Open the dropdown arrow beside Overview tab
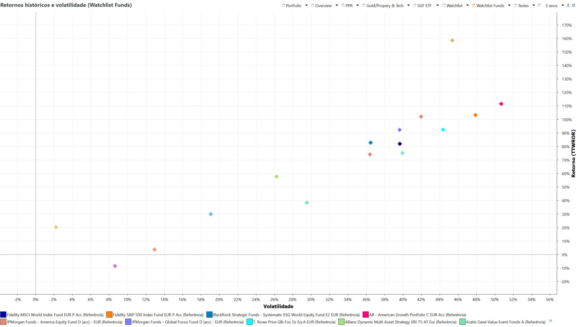577x327 pixels. pos(337,5)
